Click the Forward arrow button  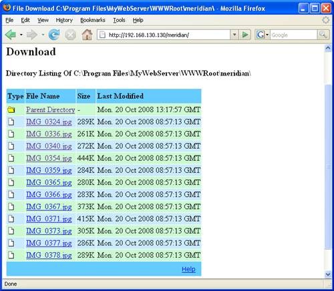click(x=31, y=35)
